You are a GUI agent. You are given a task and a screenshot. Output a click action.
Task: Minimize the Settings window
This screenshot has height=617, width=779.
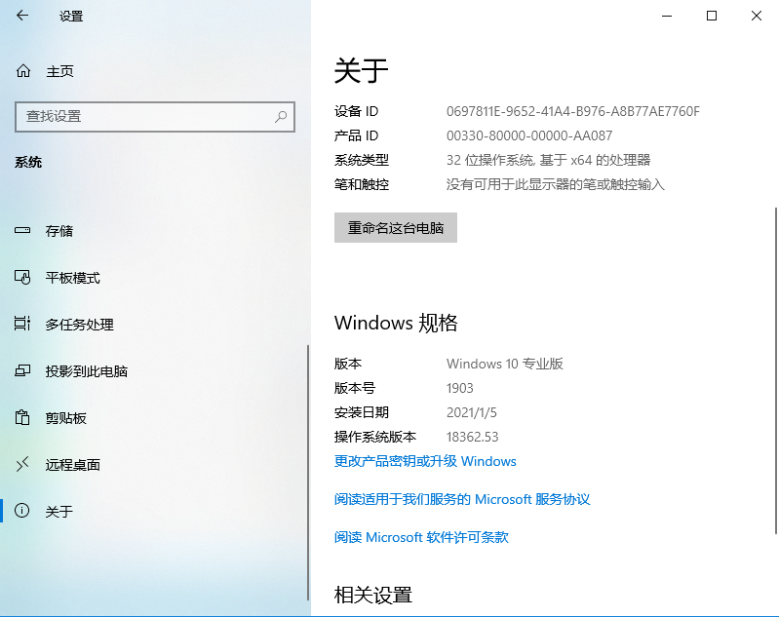point(667,16)
